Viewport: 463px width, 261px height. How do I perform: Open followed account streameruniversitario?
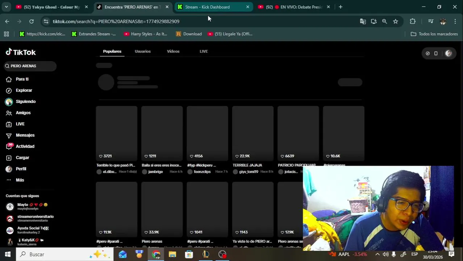point(30,218)
